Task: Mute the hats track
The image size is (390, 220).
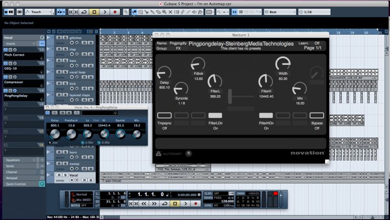Action: click(x=58, y=60)
